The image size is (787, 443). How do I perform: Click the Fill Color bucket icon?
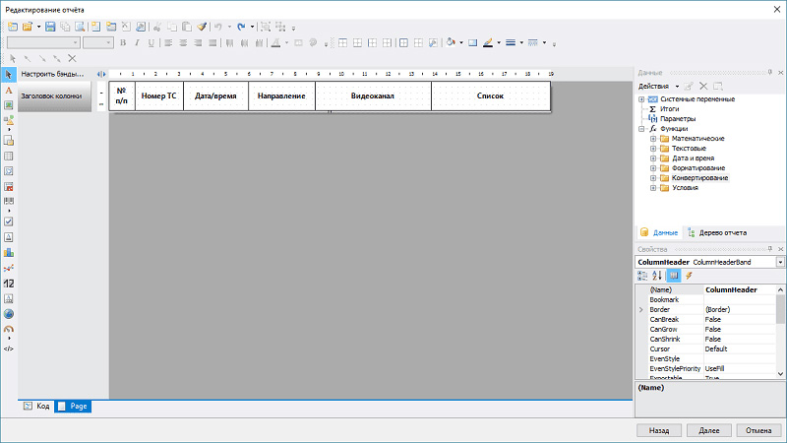tap(451, 42)
